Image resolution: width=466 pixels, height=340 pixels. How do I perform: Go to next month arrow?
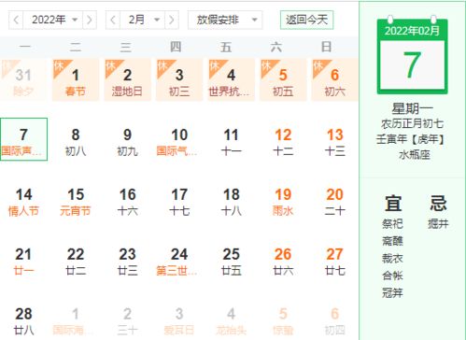[172, 21]
